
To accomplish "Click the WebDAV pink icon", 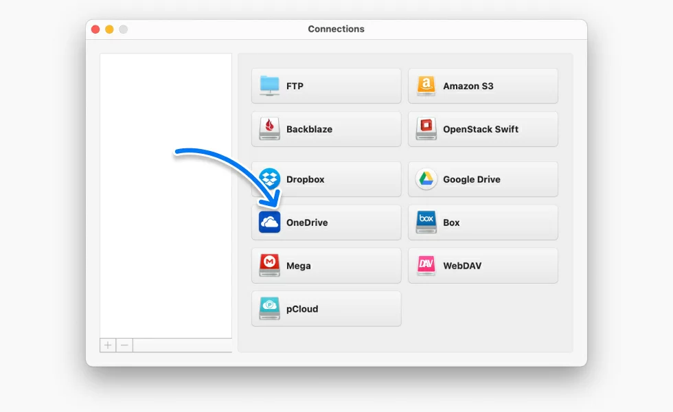I will tap(426, 266).
